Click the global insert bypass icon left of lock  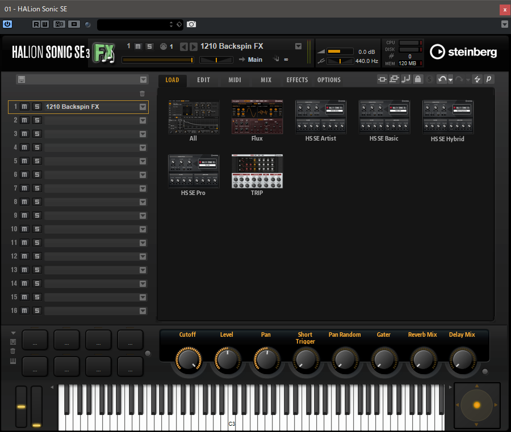click(382, 79)
